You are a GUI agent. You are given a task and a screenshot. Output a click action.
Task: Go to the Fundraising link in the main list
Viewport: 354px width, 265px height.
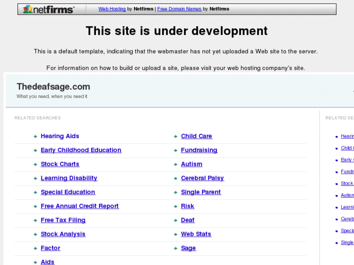tap(199, 150)
